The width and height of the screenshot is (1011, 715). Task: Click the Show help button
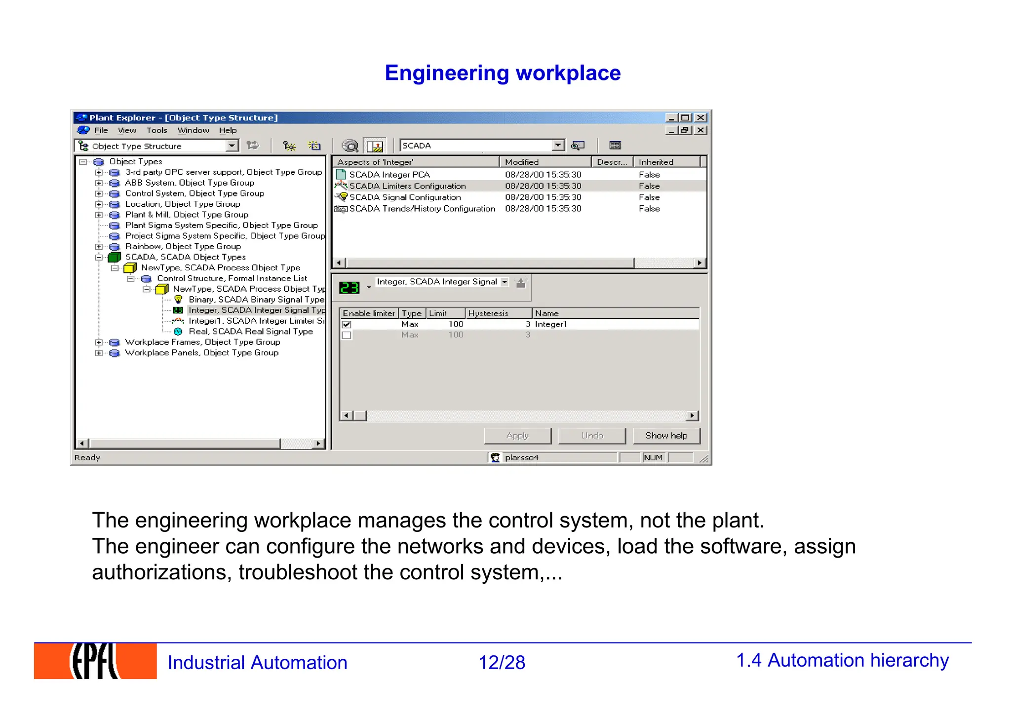[x=666, y=436]
